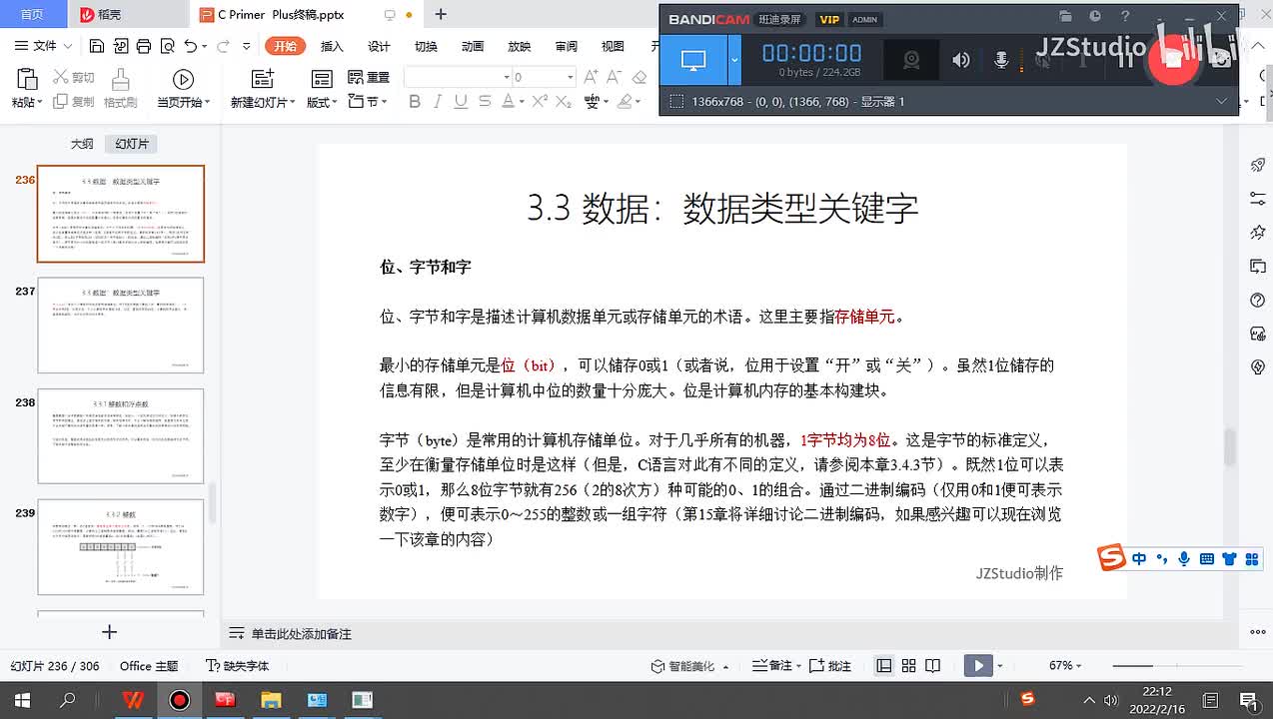Switch to Normal view icon

(884, 666)
